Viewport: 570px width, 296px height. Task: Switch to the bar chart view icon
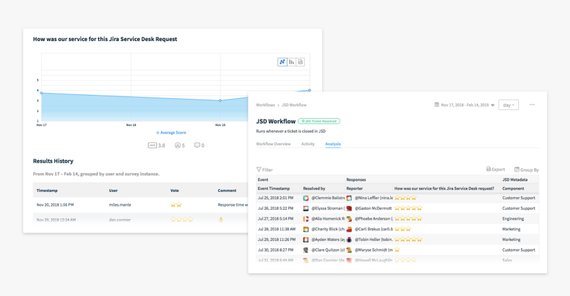pos(292,62)
